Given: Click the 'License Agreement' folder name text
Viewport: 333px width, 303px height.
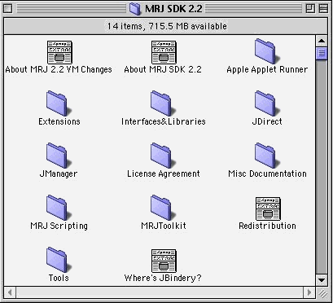Looking at the screenshot, I should (x=164, y=173).
